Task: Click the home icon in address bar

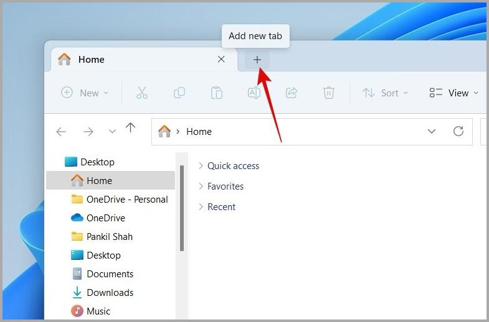Action: pos(164,131)
